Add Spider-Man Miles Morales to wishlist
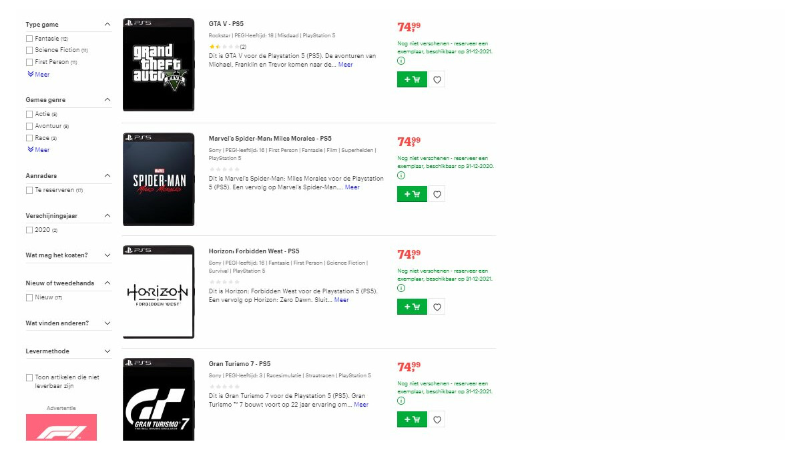 tap(437, 194)
